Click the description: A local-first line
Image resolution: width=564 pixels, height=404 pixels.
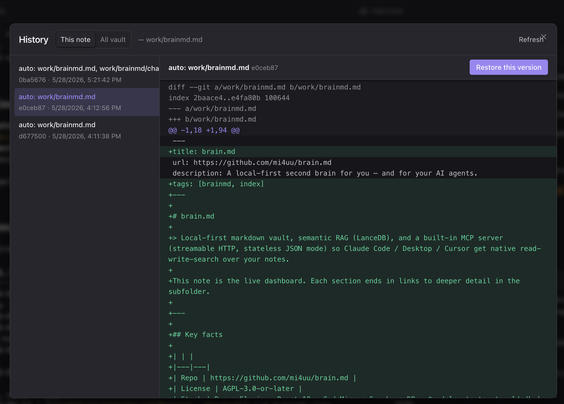coord(358,173)
